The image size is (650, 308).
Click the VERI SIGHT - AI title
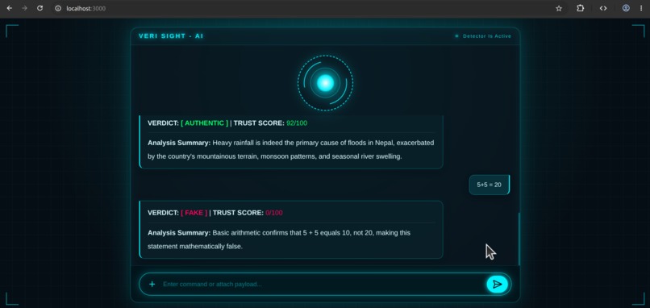click(171, 36)
